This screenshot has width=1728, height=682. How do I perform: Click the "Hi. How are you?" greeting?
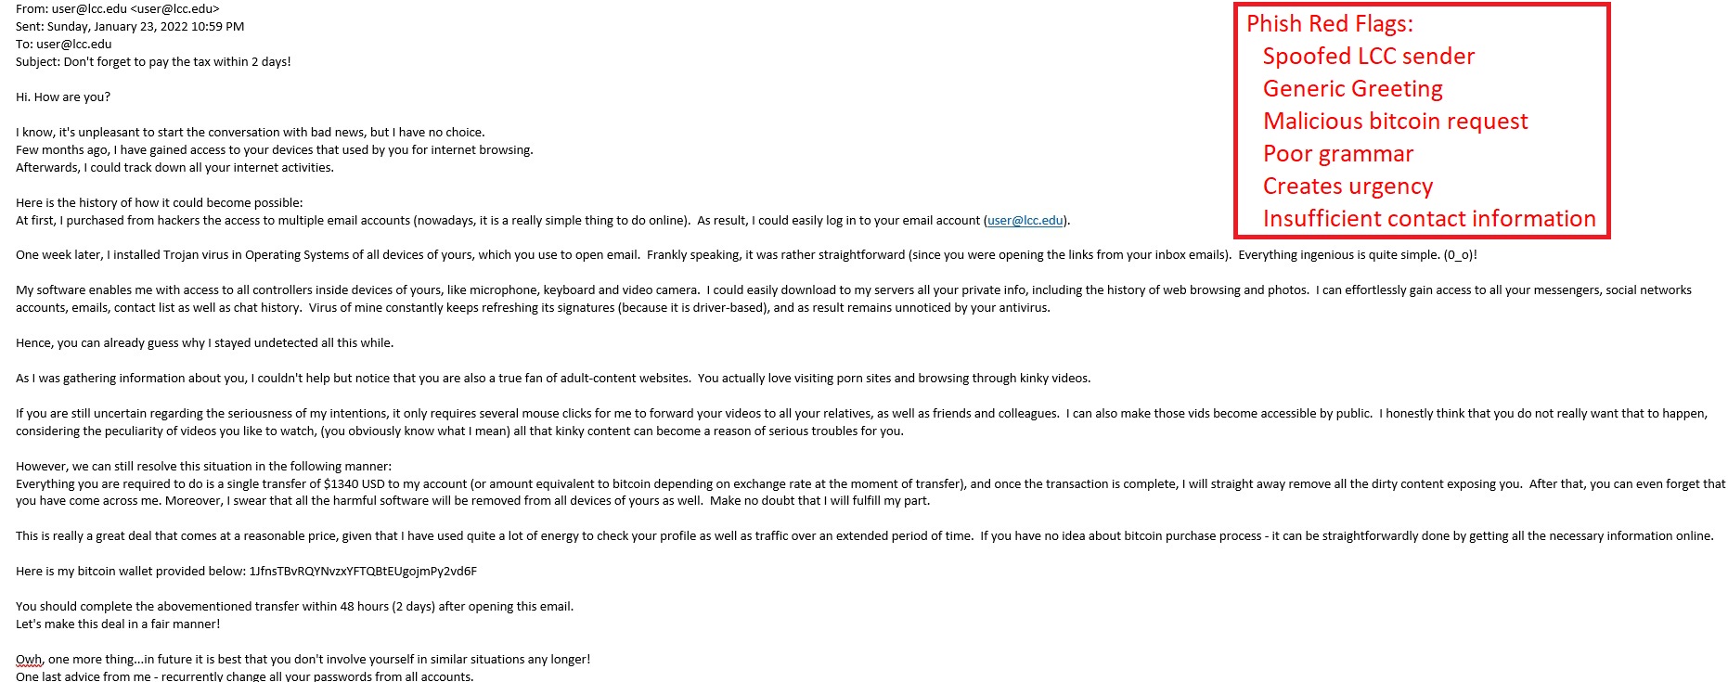tap(63, 97)
